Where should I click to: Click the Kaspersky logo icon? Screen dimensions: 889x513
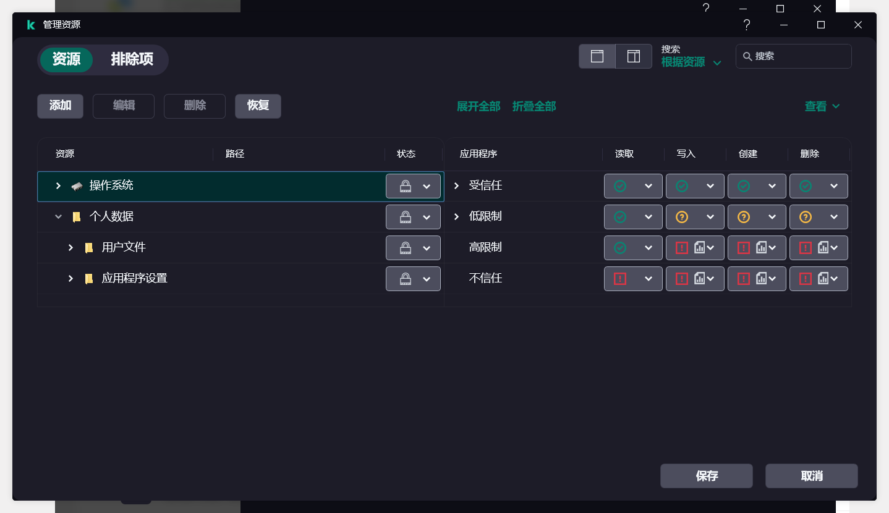click(x=31, y=25)
